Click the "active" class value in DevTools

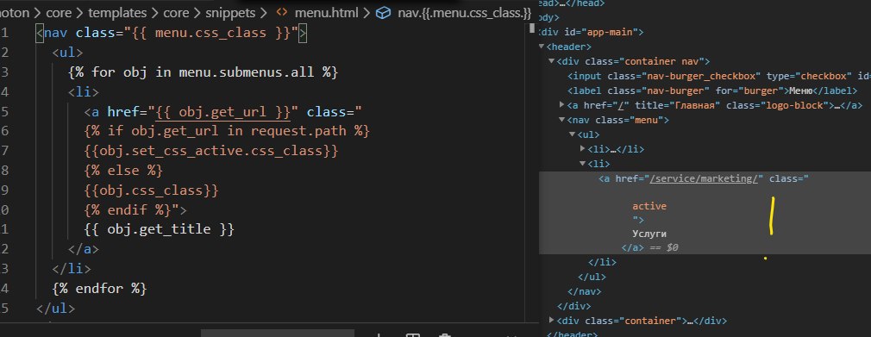[649, 206]
